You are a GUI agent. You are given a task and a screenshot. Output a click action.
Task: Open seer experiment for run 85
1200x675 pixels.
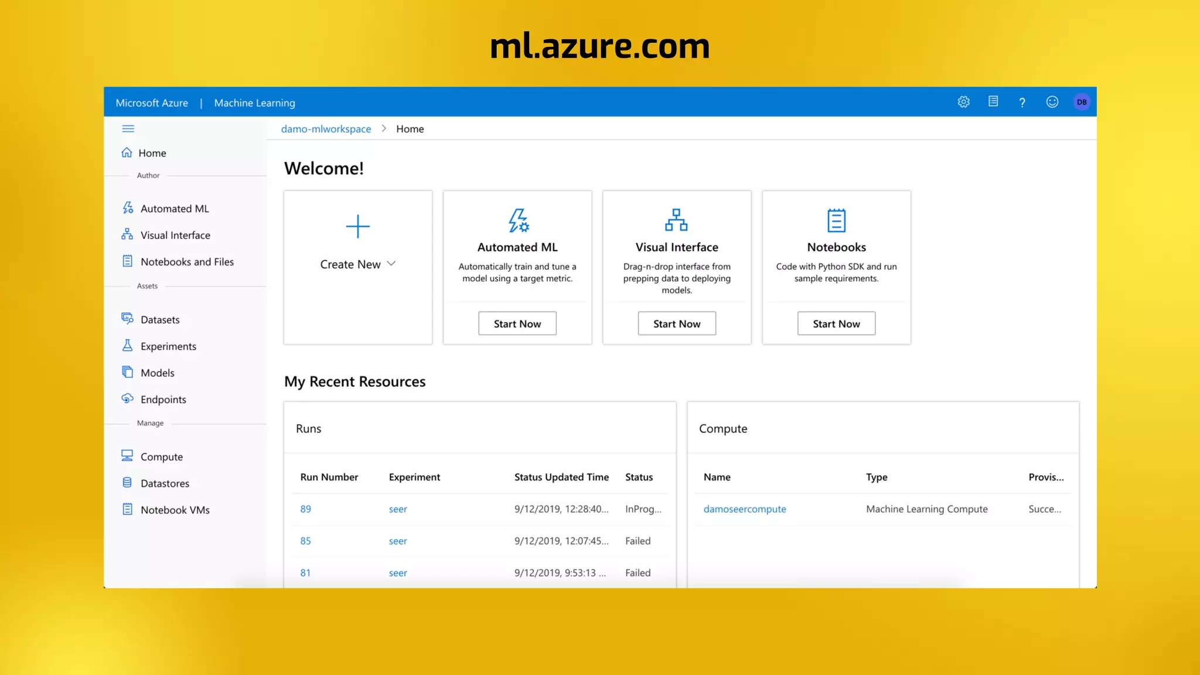(x=398, y=541)
